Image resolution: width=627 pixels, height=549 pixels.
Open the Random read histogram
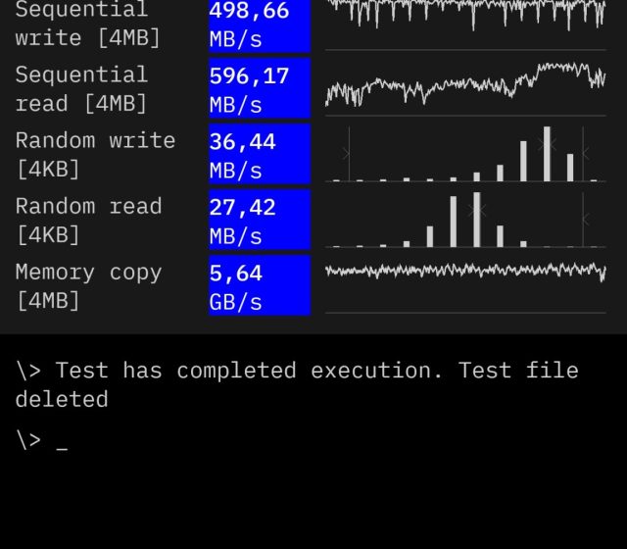(465, 220)
